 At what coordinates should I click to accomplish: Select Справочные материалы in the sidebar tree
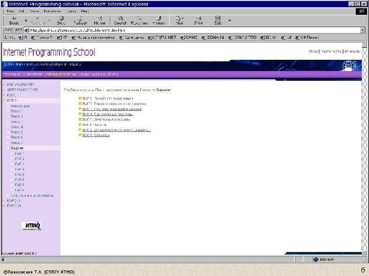click(x=32, y=195)
